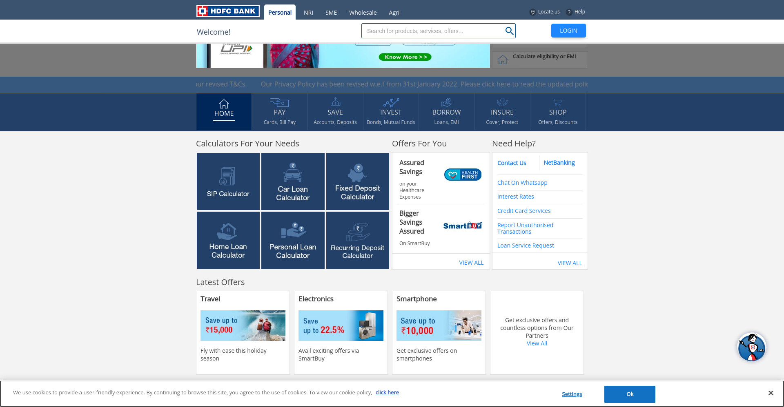
Task: Select the Contact Us tab
Action: pyautogui.click(x=512, y=163)
